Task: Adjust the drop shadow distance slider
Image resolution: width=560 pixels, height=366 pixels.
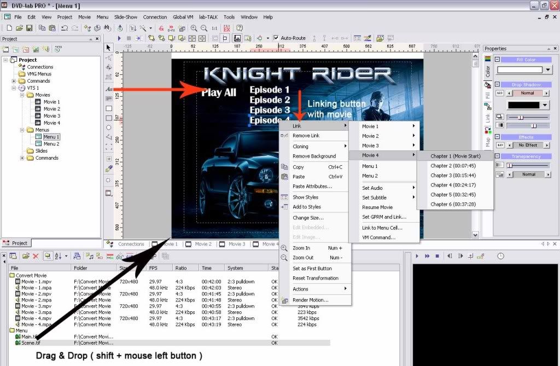Action: pos(529,117)
